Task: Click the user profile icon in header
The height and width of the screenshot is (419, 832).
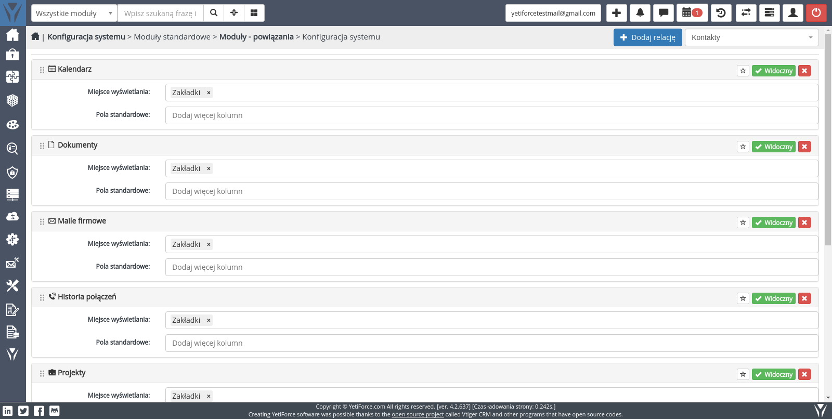Action: [x=793, y=13]
